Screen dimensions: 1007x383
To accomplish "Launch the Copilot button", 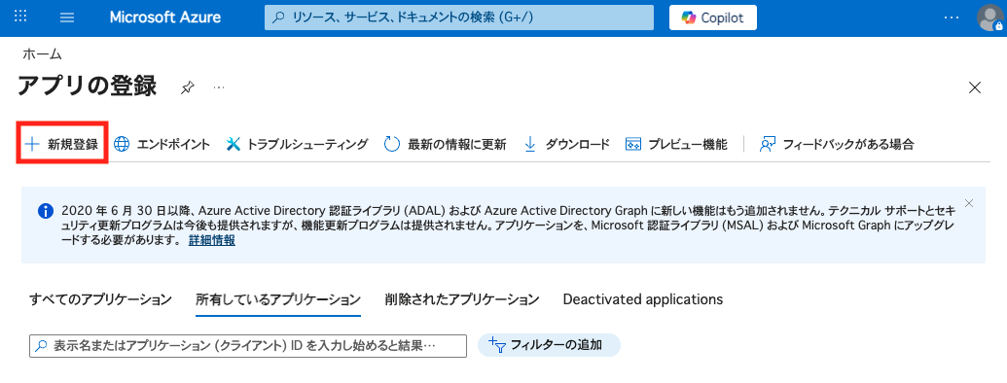I will tap(713, 17).
